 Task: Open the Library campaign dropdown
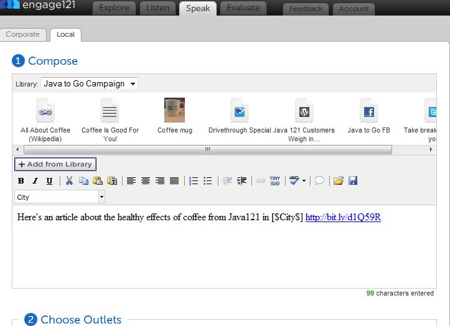pos(90,83)
